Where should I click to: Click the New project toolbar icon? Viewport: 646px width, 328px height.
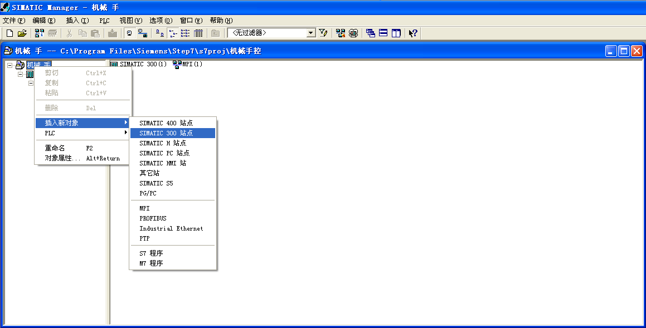coord(10,33)
